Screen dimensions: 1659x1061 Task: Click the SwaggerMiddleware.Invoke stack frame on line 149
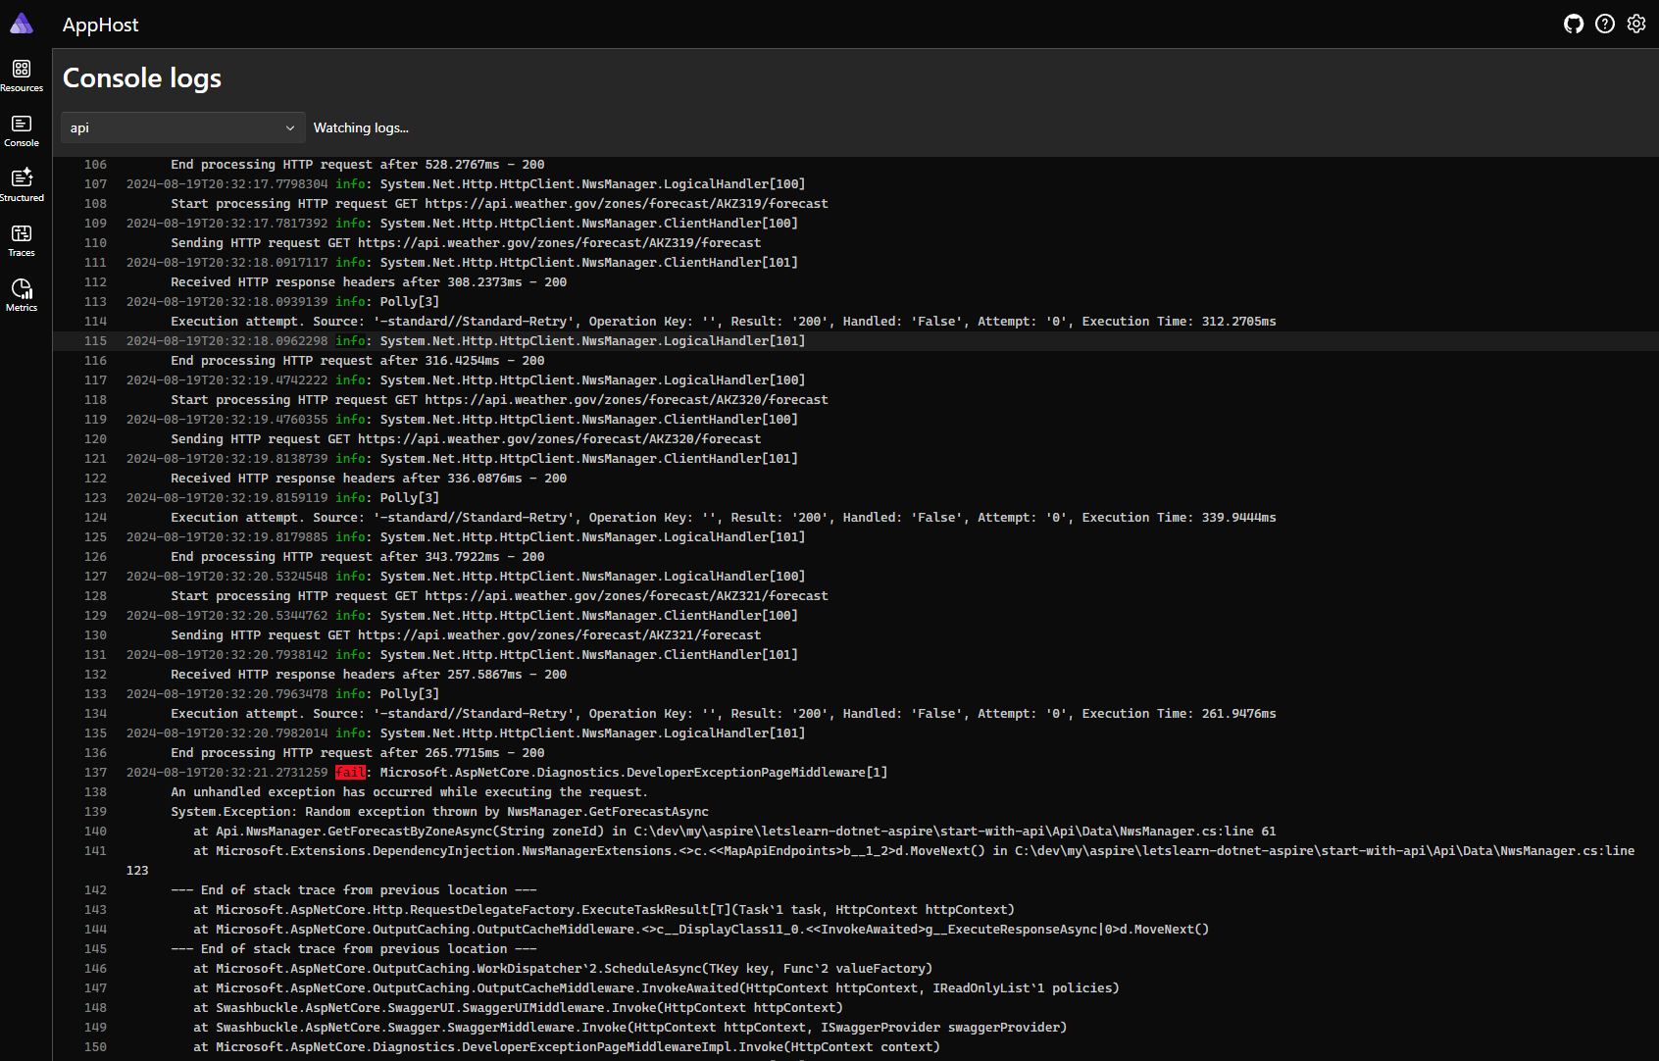coord(629,1028)
